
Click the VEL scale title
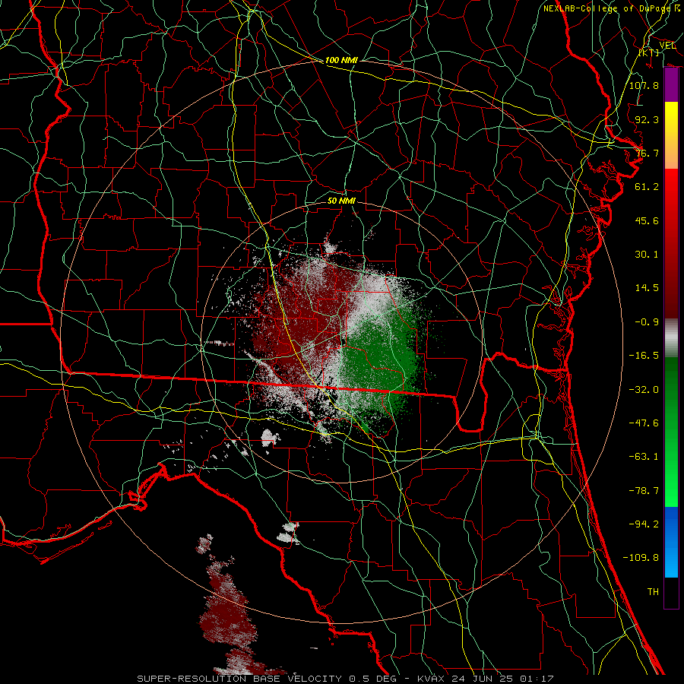tap(667, 46)
